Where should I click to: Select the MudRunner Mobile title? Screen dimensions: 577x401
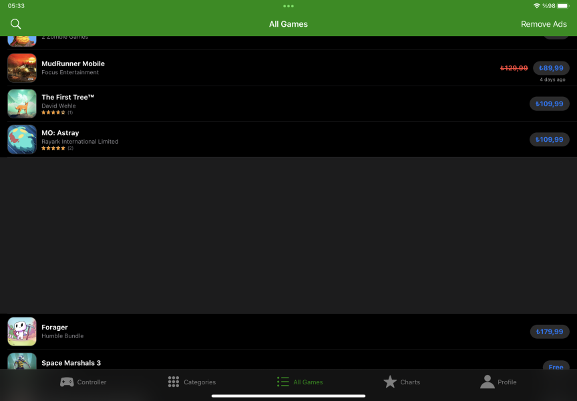tap(73, 63)
